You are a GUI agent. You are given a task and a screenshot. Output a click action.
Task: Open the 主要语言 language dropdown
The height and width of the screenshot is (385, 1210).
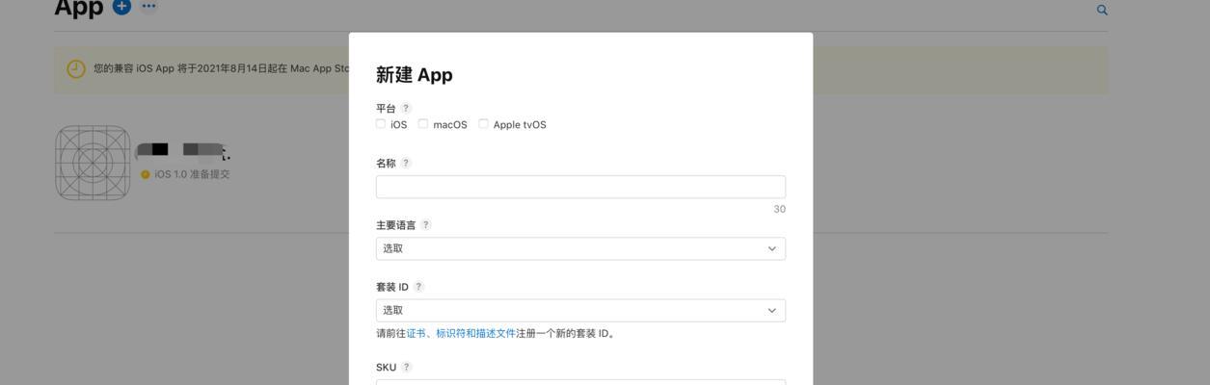point(580,248)
